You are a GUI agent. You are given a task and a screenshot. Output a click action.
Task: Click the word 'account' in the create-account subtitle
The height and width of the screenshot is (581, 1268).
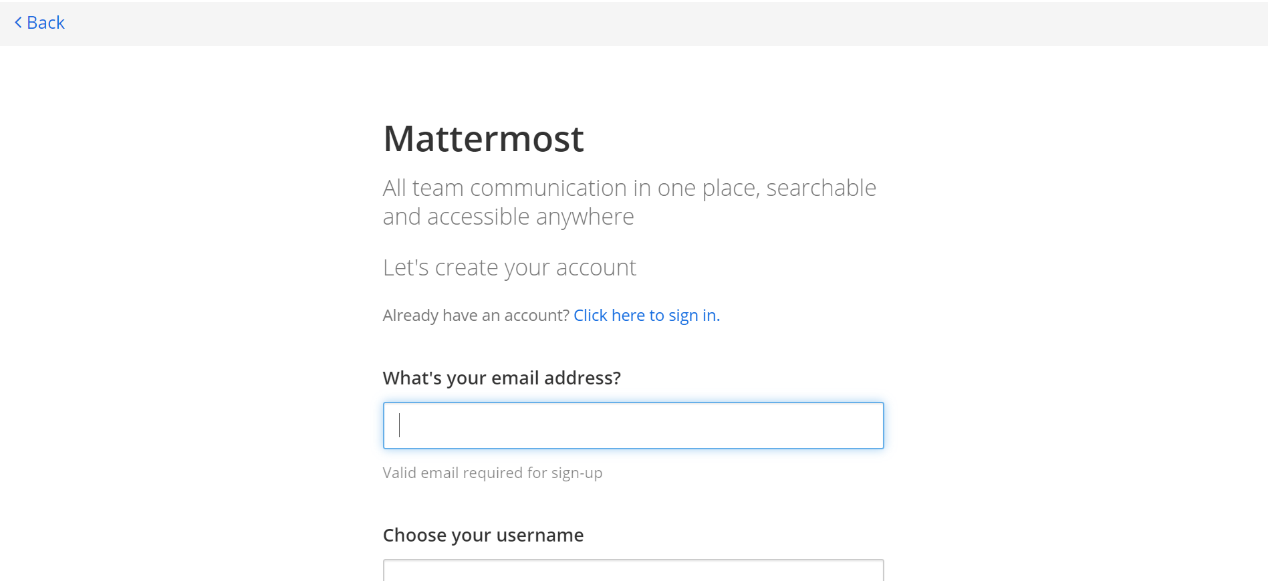[596, 268]
